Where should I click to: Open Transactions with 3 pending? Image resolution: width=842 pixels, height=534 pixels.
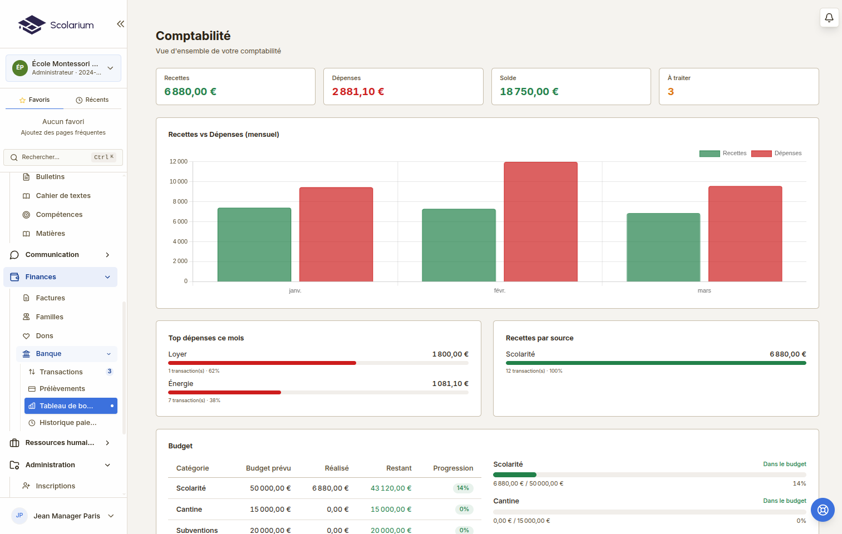point(61,372)
